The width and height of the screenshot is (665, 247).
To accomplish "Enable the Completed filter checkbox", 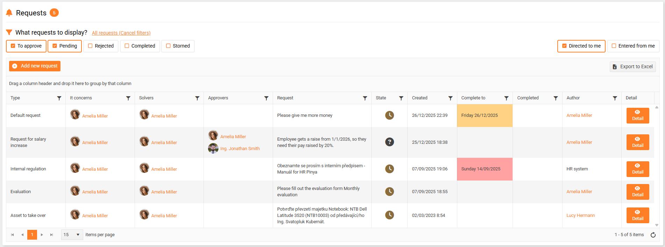I will 127,46.
